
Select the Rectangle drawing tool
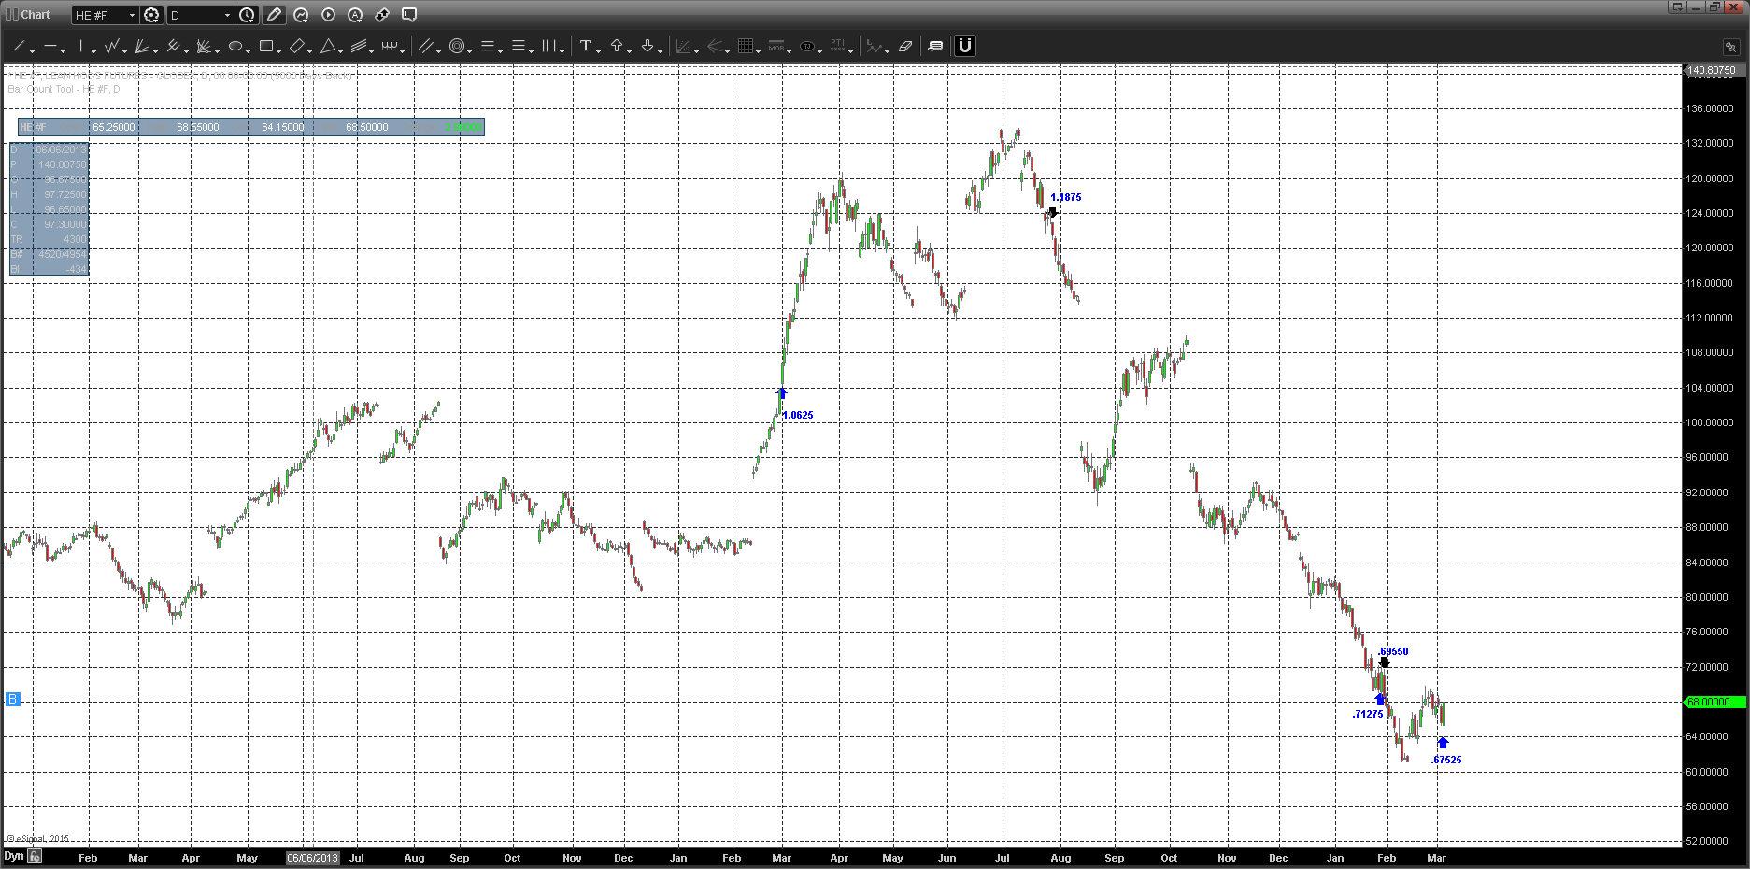point(266,46)
